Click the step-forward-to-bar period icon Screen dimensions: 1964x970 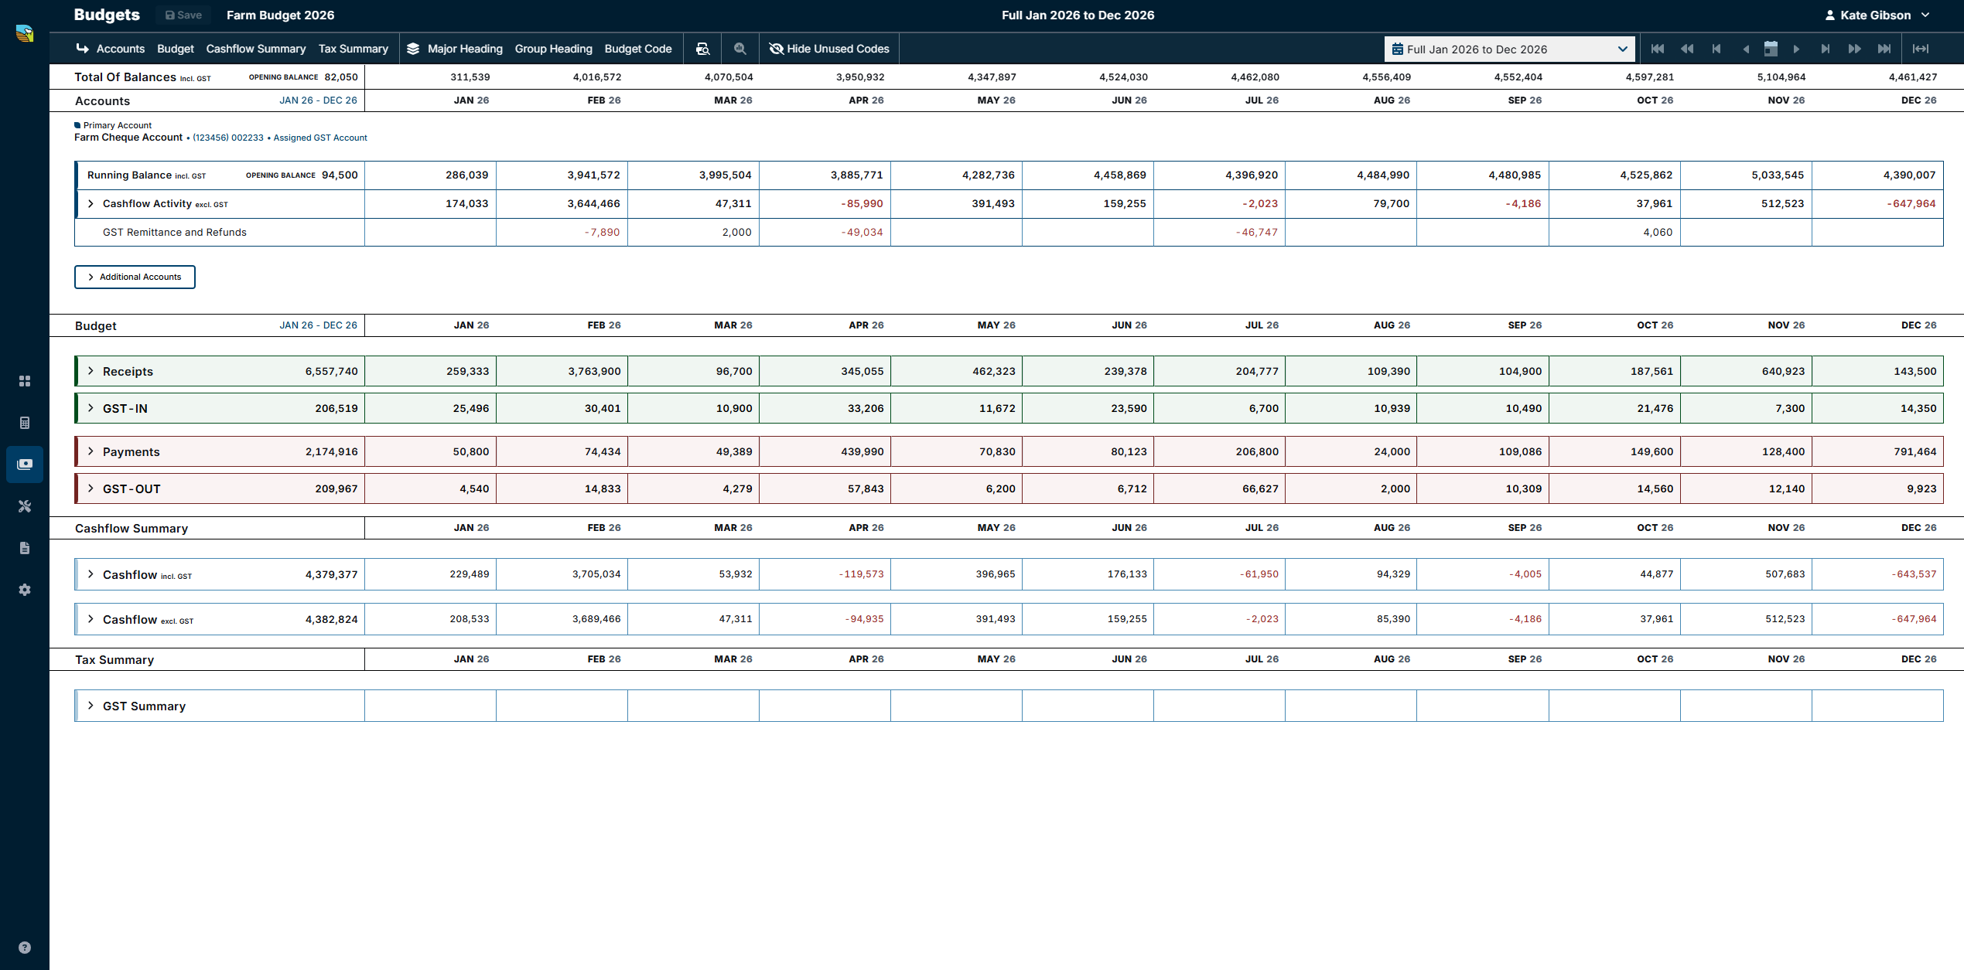point(1826,49)
